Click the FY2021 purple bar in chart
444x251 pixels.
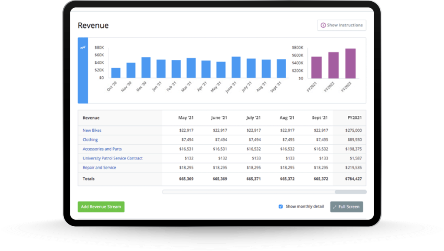coord(317,68)
